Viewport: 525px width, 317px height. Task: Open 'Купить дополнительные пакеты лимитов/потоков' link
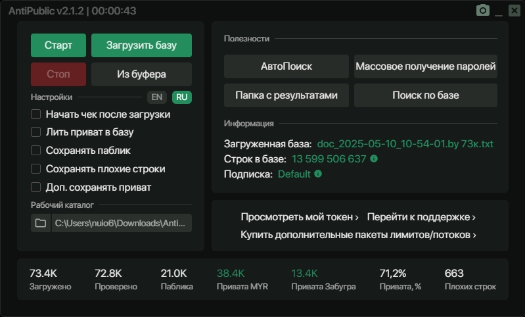pos(358,235)
